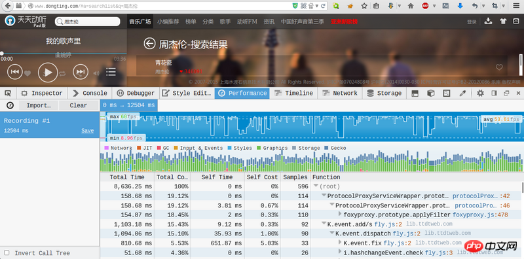Switch to the Console tab

click(90, 93)
